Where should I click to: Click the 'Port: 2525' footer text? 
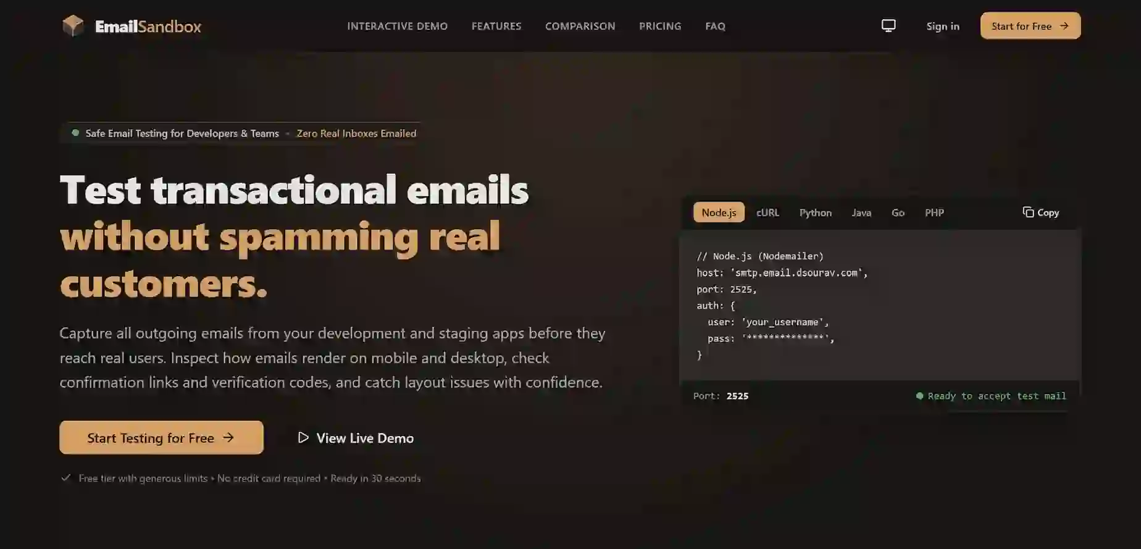point(721,396)
